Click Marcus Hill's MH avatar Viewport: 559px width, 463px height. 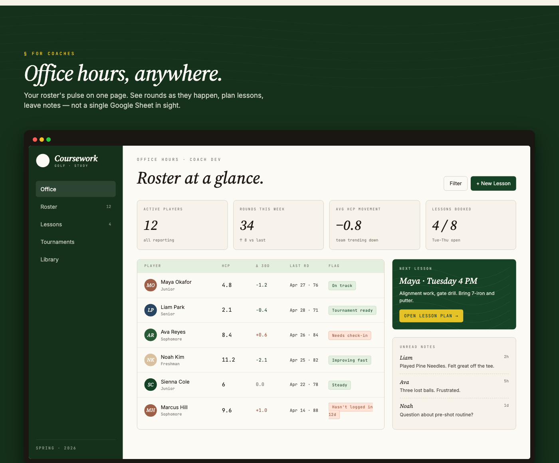[151, 410]
